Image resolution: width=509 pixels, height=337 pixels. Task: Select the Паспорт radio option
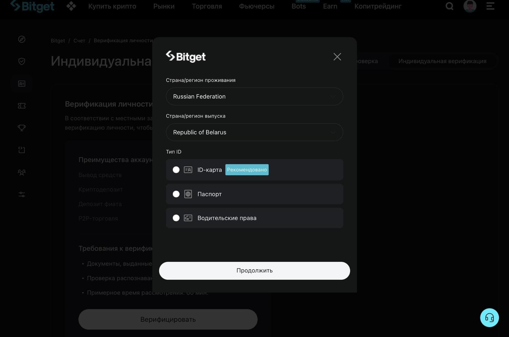pos(176,194)
